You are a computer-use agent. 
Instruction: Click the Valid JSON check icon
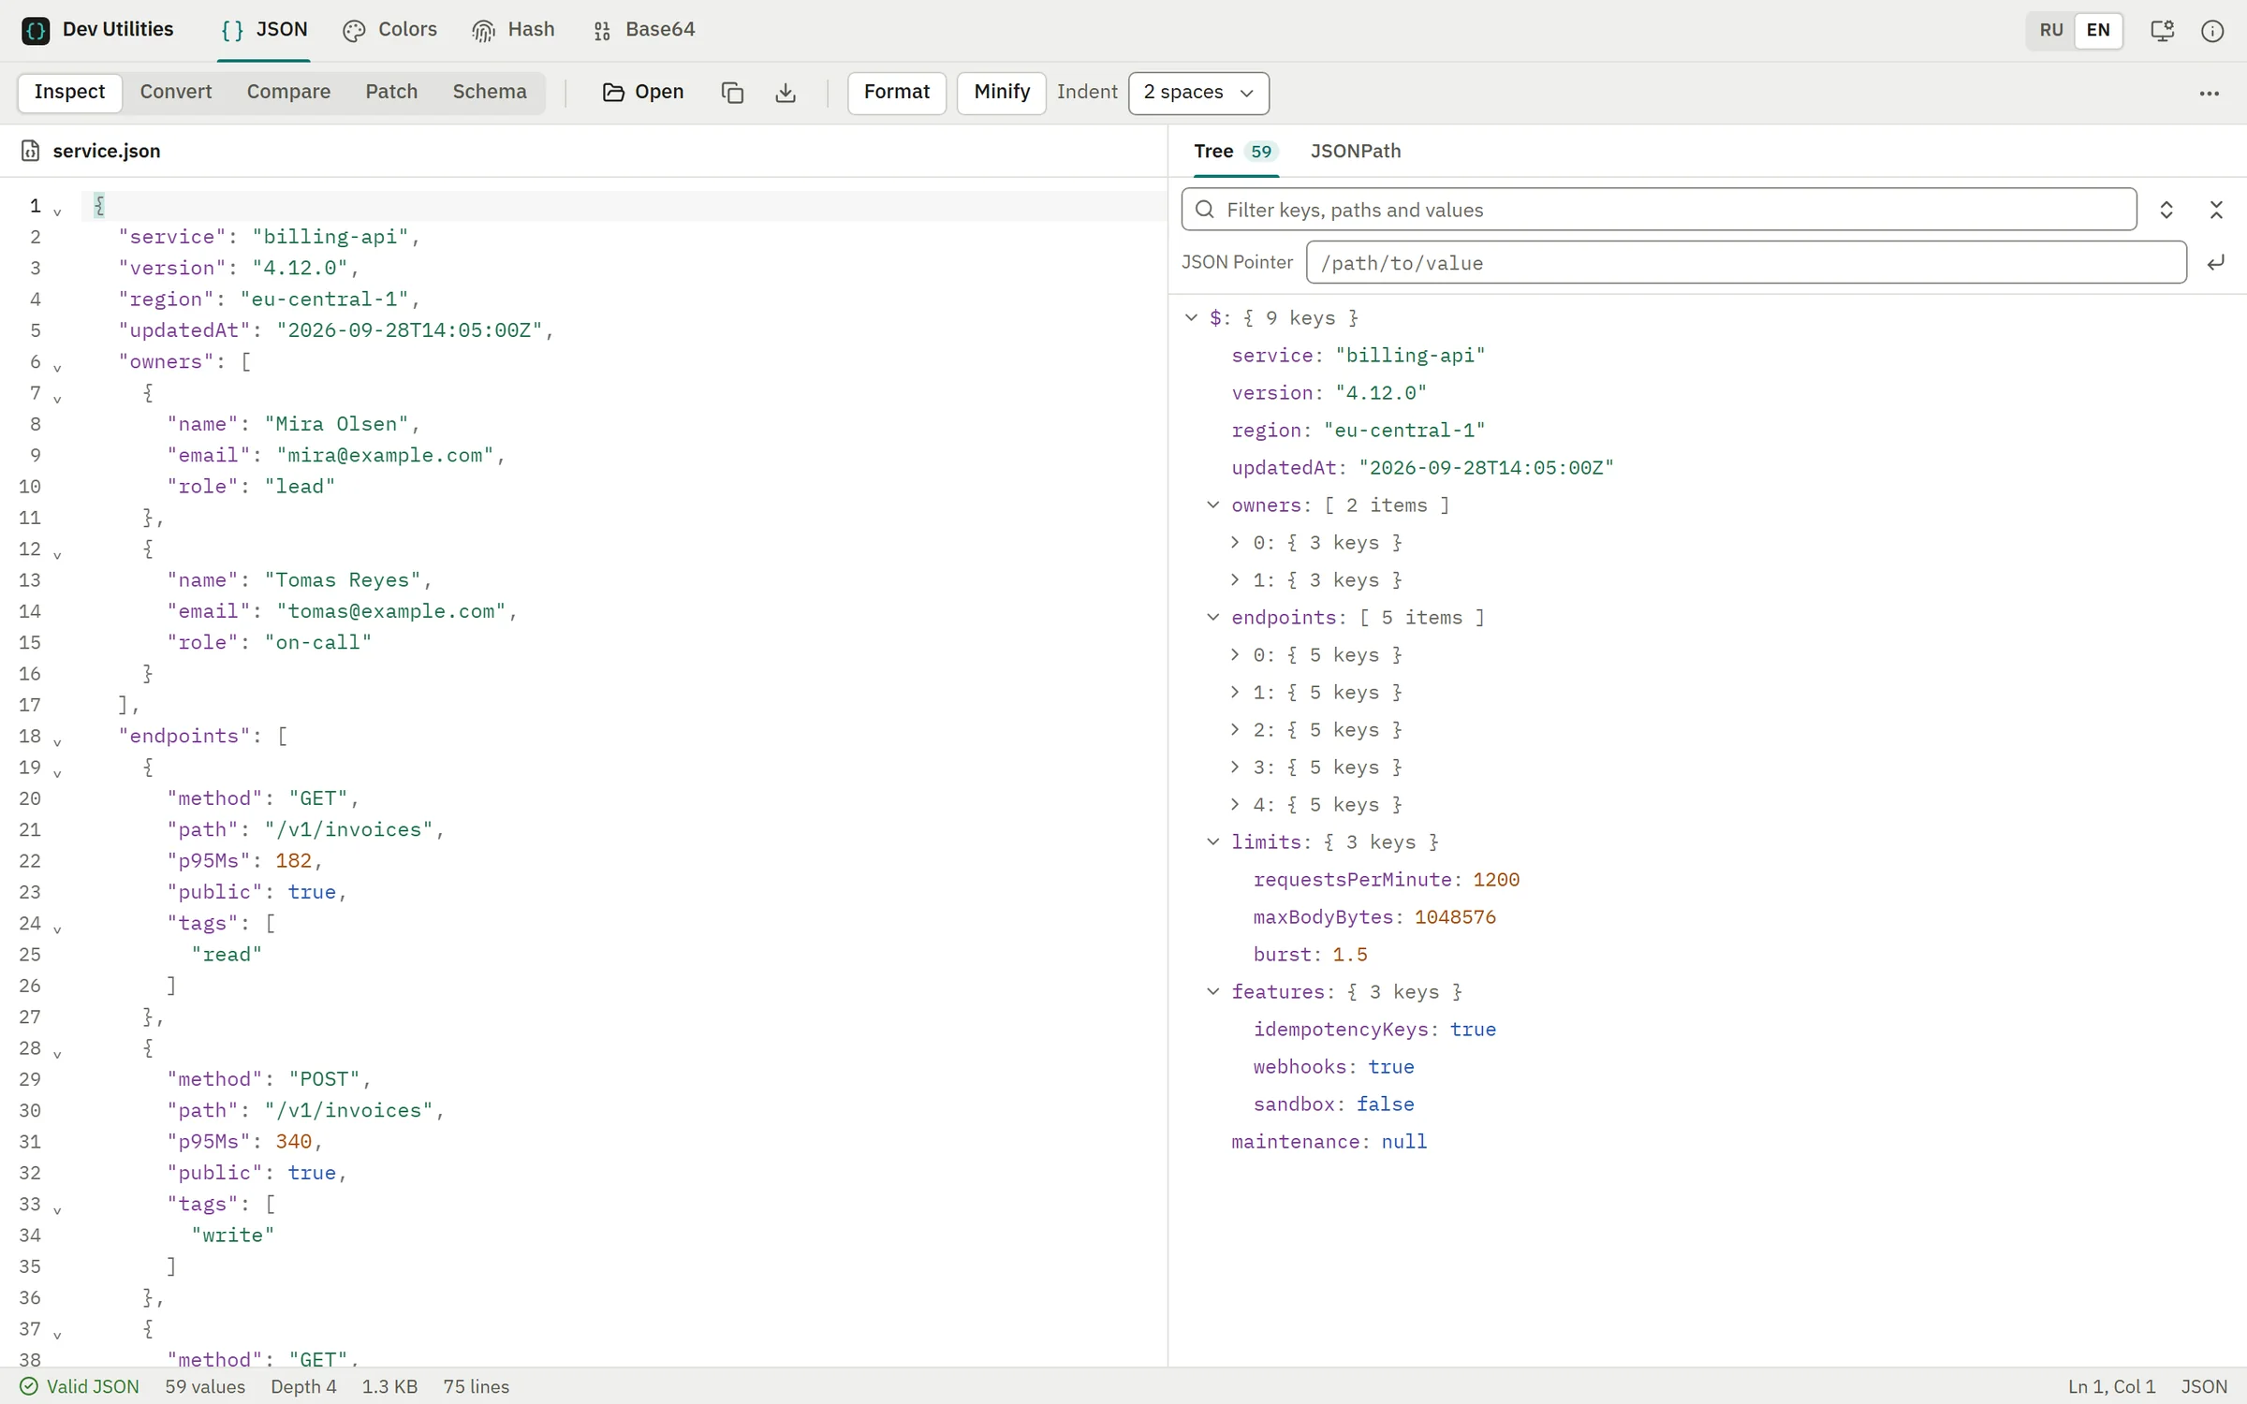click(29, 1386)
